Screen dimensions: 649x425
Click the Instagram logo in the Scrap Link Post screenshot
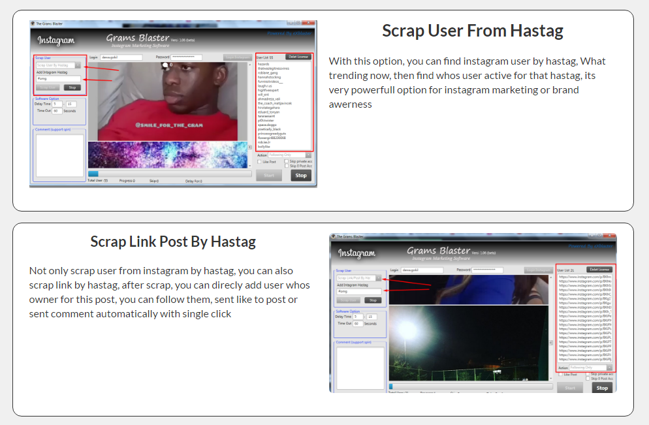356,253
